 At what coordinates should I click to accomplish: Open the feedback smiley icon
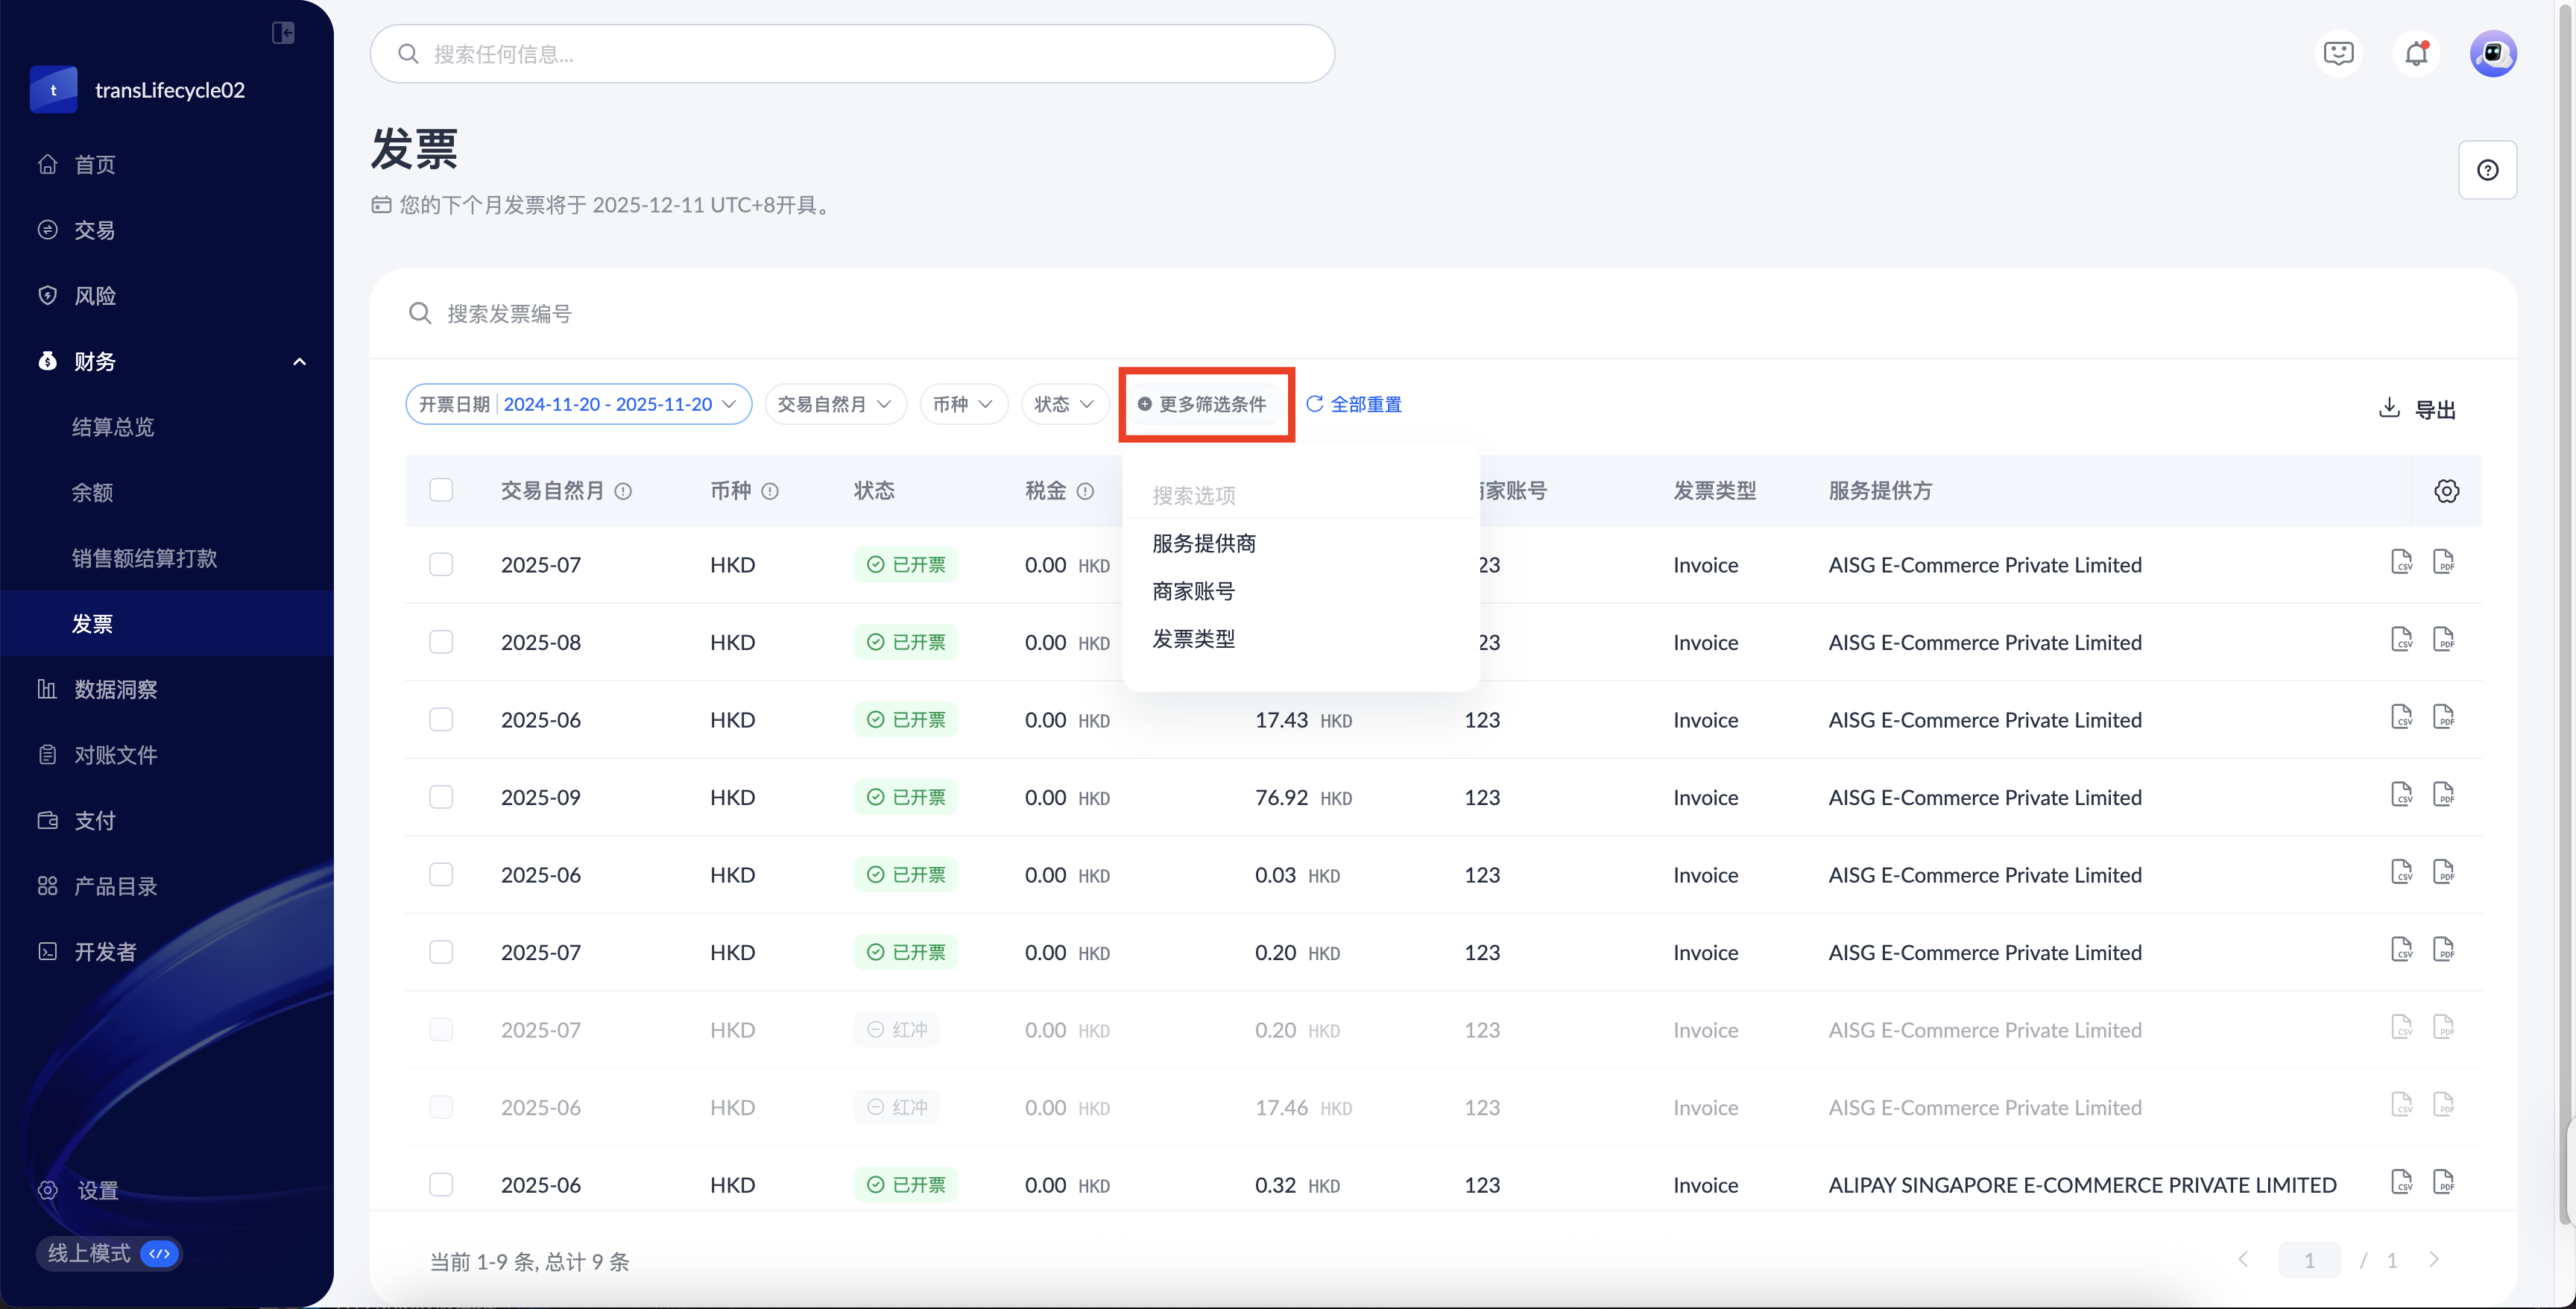pyautogui.click(x=2338, y=54)
